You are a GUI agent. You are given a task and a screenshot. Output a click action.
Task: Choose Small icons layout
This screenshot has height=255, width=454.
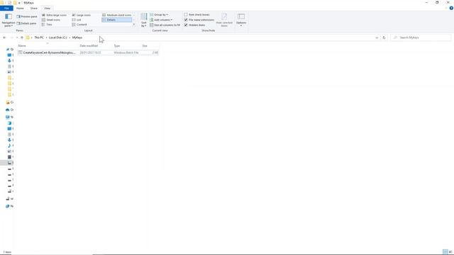(51, 20)
